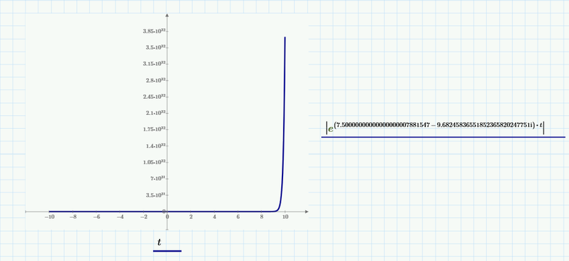Click the -4 x-axis tick label
Screen dimensions: 569x261
[120, 217]
